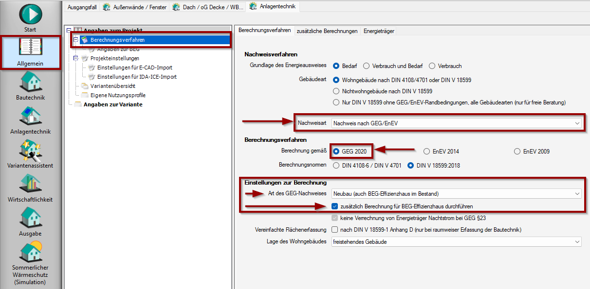The height and width of the screenshot is (289, 590).
Task: Collapse the Projekteinstellungen tree node
Action: (x=75, y=58)
